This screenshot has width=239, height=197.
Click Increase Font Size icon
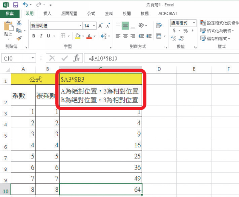100,26
